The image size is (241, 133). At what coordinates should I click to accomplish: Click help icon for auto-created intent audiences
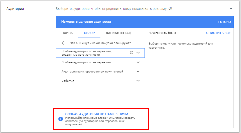(x=132, y=53)
